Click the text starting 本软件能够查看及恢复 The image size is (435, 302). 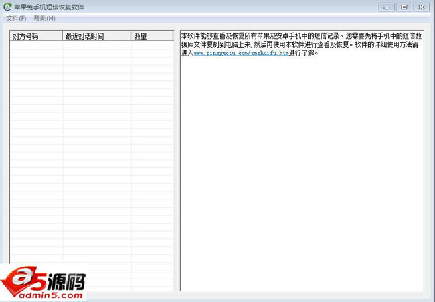[301, 44]
